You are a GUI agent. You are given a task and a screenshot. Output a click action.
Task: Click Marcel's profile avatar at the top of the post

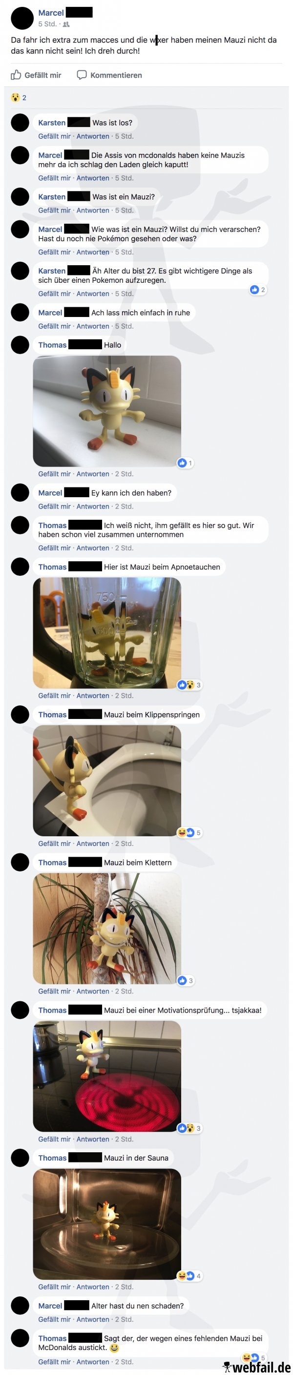tap(22, 18)
